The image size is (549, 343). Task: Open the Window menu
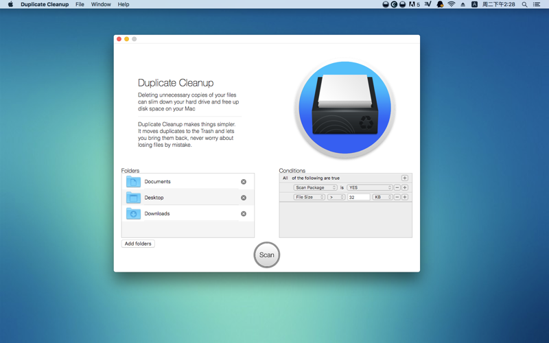click(x=101, y=5)
